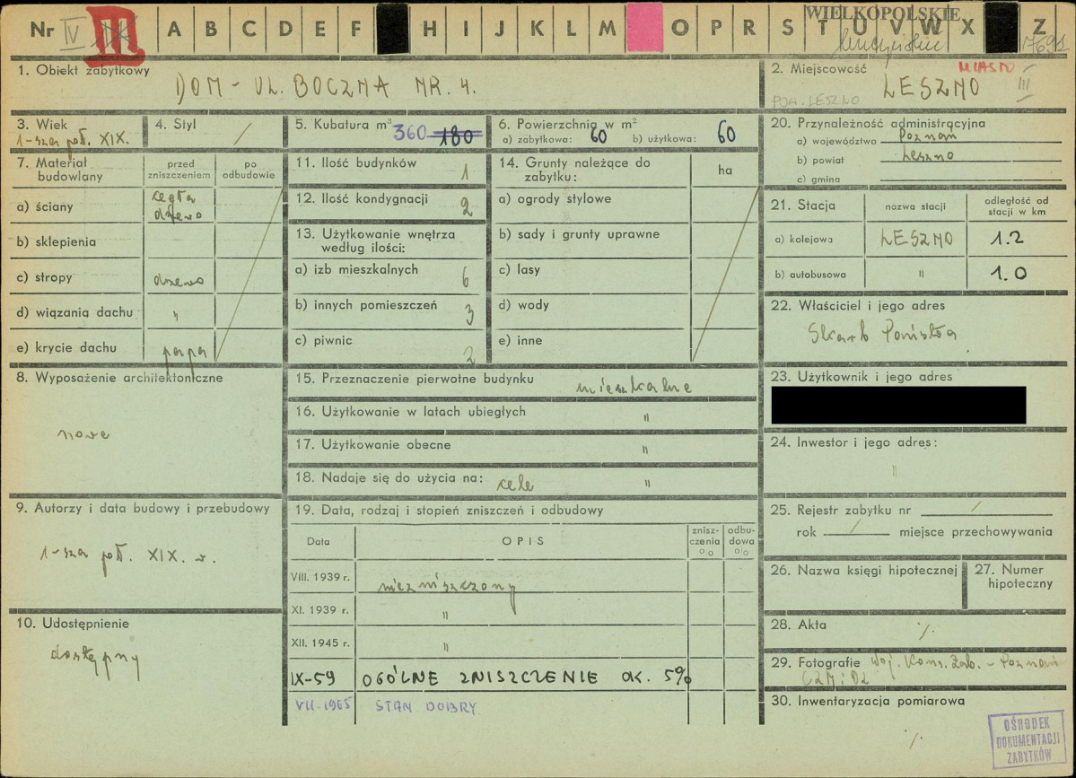
Task: Select the letter Z tab in index row
Action: pyautogui.click(x=1039, y=28)
